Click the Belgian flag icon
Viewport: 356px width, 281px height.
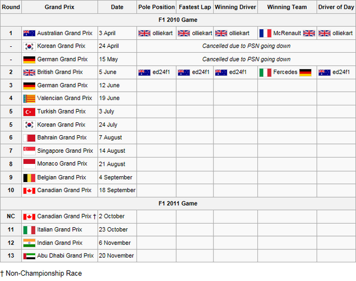29,178
